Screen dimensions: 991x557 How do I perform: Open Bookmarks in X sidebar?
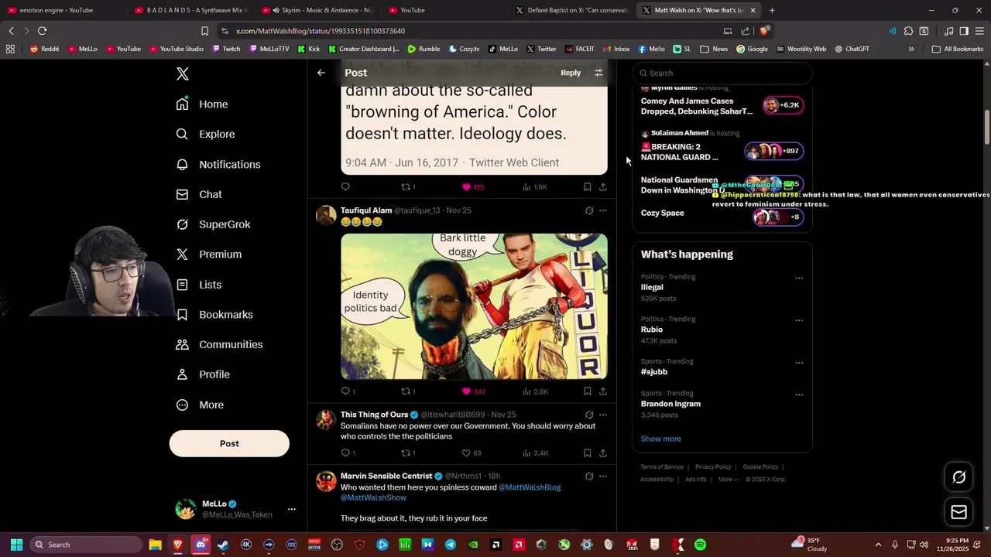pos(214,315)
